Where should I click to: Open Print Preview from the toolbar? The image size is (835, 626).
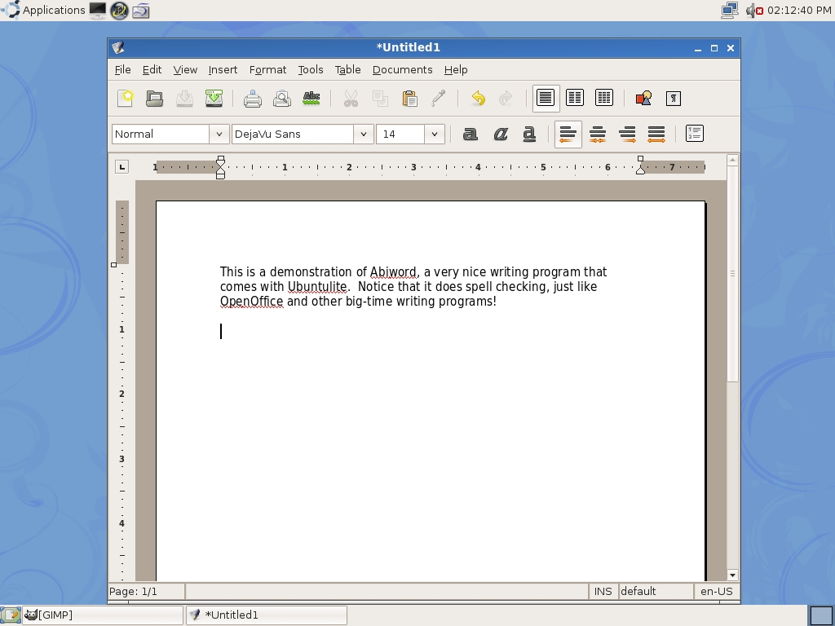pos(281,99)
